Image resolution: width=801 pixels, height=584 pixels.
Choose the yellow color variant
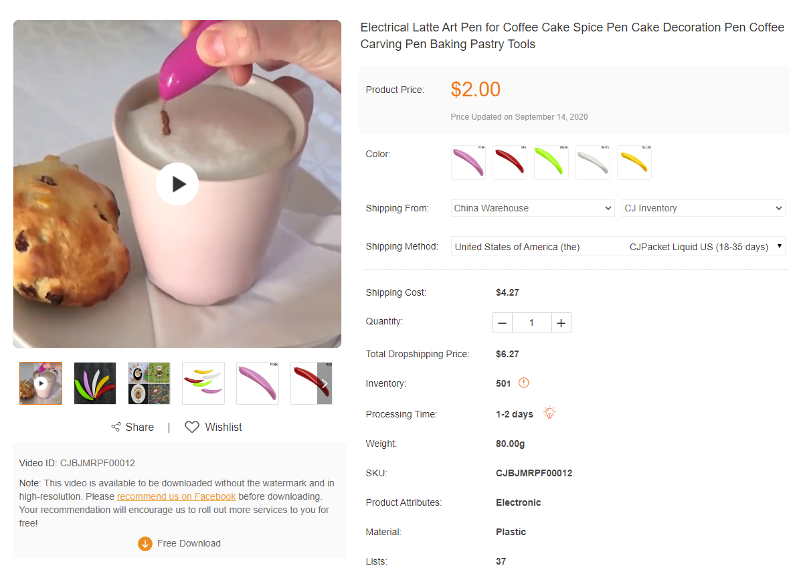(x=634, y=163)
